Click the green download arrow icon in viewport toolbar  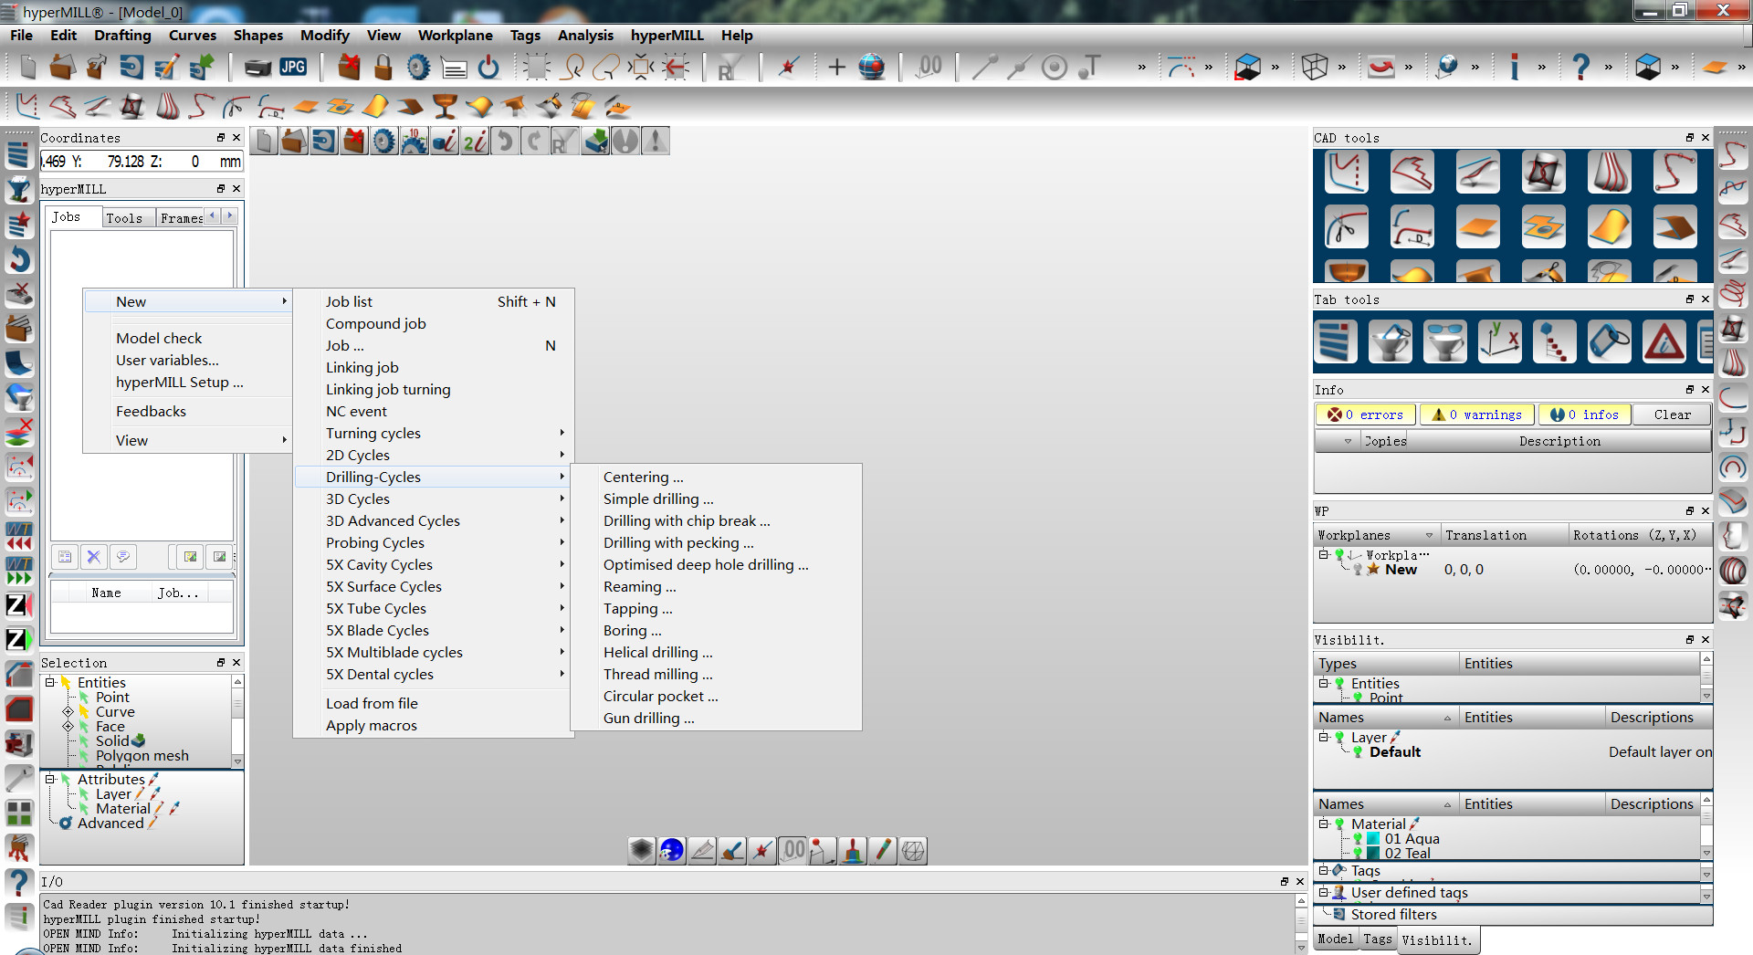click(x=595, y=141)
